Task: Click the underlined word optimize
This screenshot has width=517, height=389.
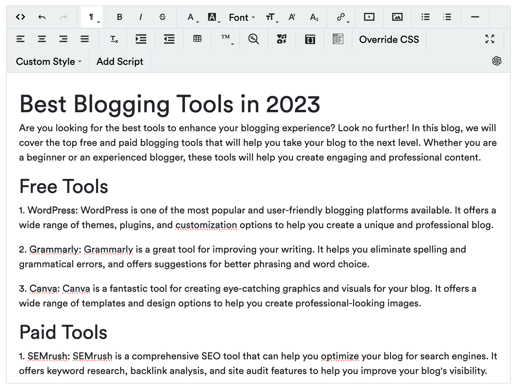Action: tap(340, 356)
